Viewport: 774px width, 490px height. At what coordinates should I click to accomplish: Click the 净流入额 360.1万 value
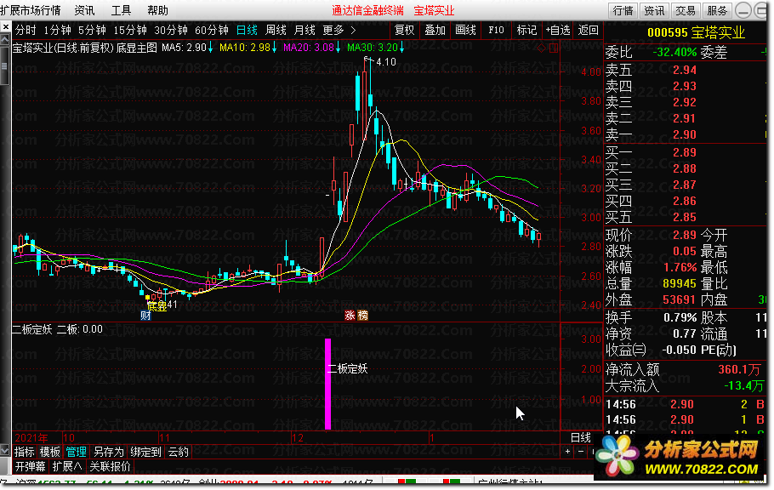point(739,369)
